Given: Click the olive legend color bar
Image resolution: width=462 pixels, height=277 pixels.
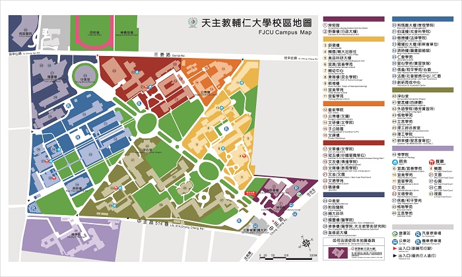Looking at the screenshot, I should (422, 90).
